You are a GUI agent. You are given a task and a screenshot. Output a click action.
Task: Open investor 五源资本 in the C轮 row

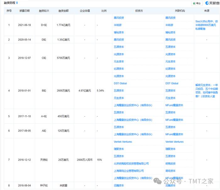[x=119, y=47]
